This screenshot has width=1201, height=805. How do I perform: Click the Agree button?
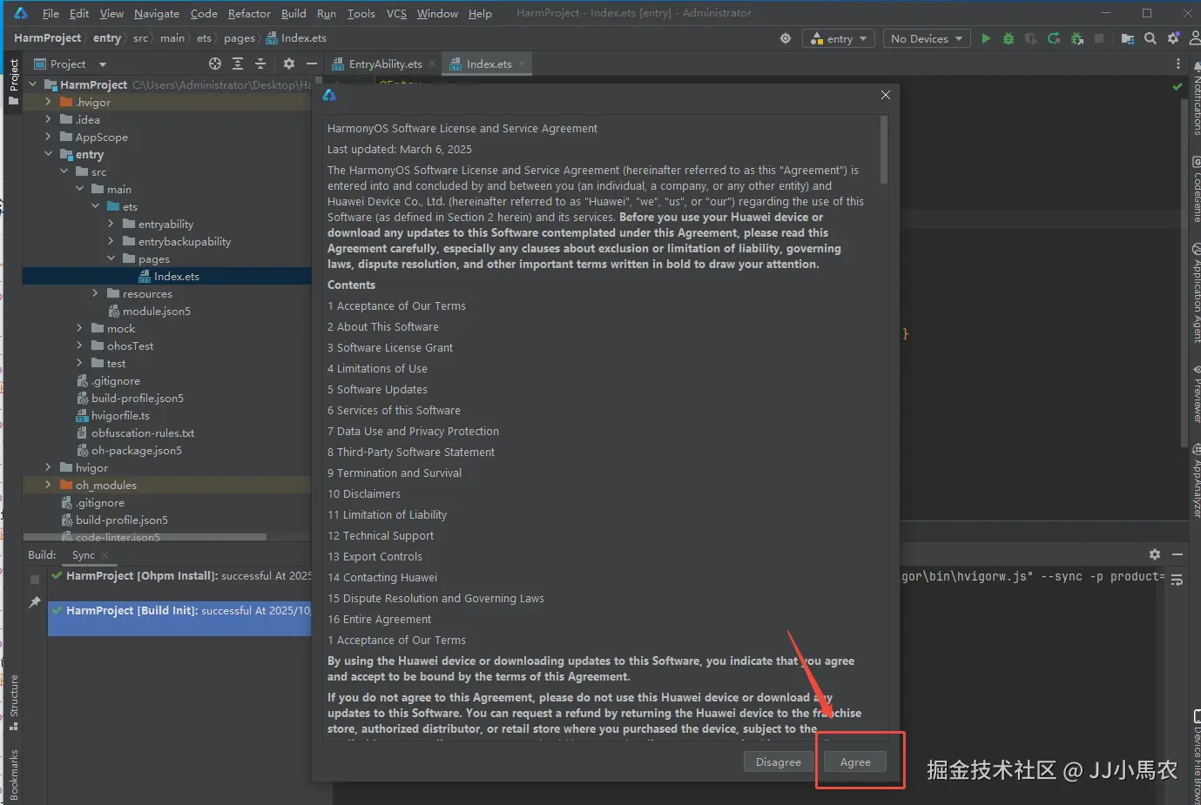click(x=855, y=761)
